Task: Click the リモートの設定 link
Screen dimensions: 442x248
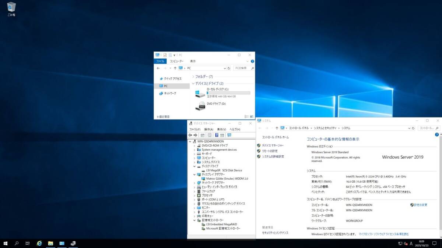Action: tap(270, 151)
